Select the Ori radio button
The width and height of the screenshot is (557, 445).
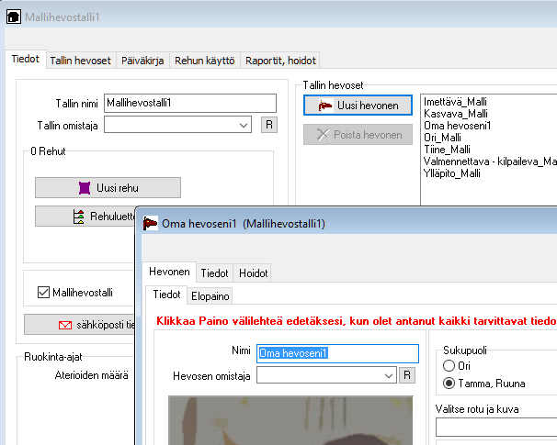pos(449,365)
